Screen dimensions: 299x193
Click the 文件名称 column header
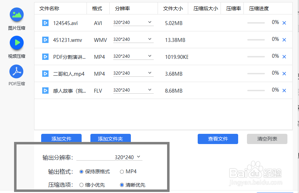(x=49, y=8)
